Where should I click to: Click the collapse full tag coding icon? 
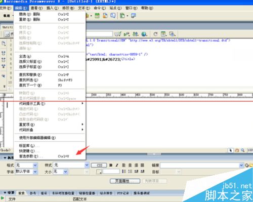coord(4,53)
